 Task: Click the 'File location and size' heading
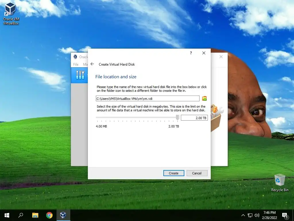(x=116, y=77)
